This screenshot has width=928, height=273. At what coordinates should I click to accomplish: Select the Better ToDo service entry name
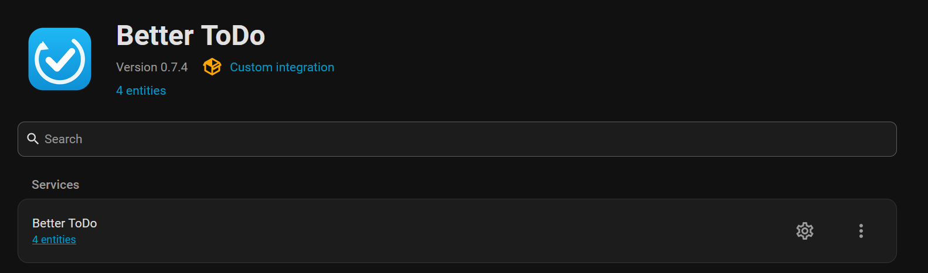[64, 223]
